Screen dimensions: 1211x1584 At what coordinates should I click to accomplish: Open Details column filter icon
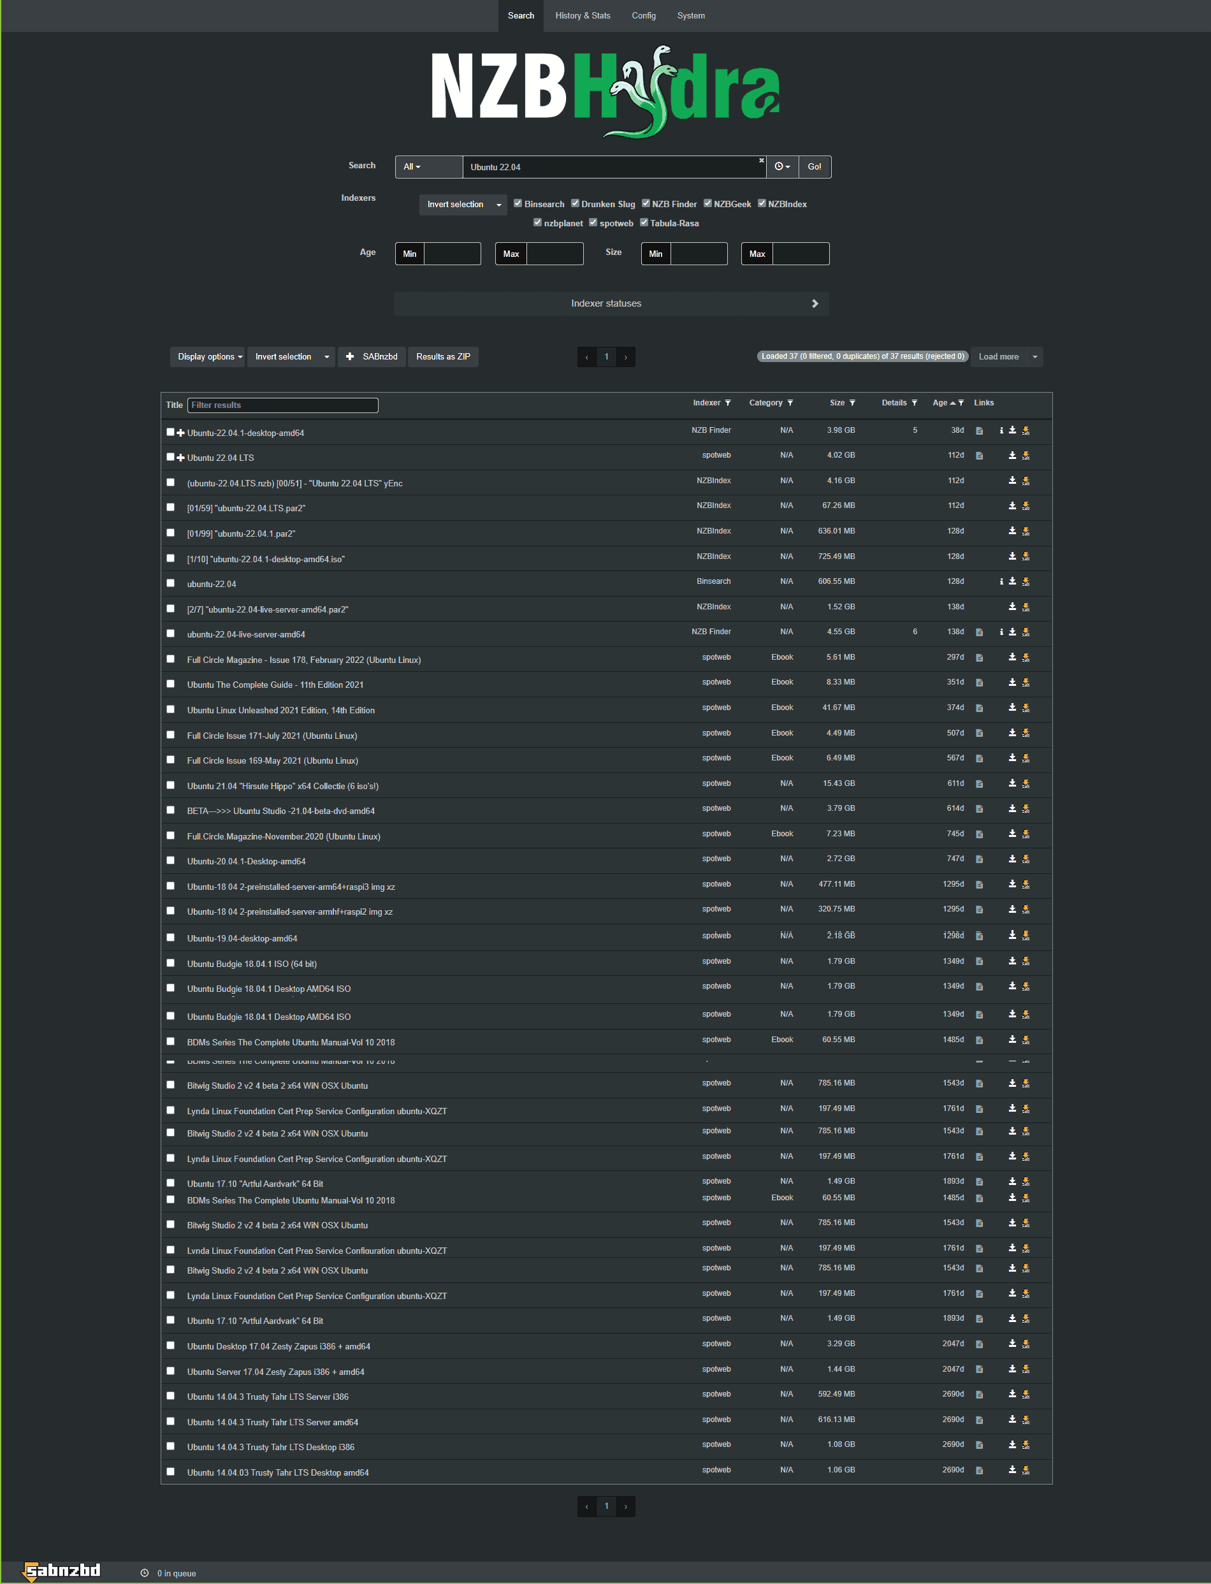pos(914,403)
